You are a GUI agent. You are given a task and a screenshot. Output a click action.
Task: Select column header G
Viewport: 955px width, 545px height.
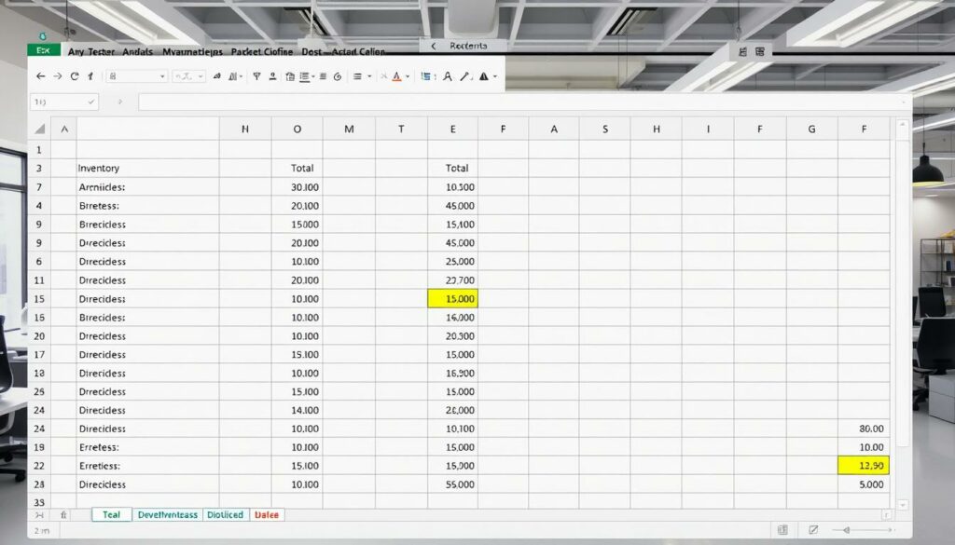click(812, 129)
